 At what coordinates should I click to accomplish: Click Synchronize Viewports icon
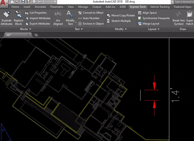pos(140,18)
